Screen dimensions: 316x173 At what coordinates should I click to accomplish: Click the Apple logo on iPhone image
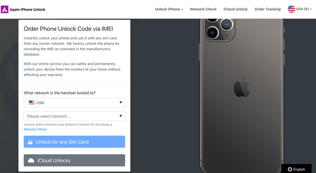pyautogui.click(x=242, y=87)
